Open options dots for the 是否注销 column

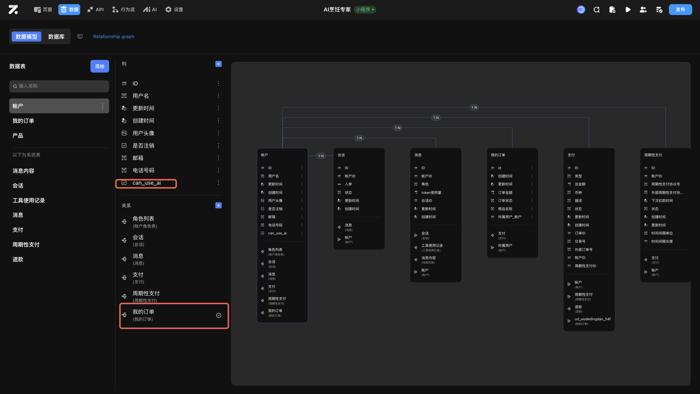click(x=218, y=145)
